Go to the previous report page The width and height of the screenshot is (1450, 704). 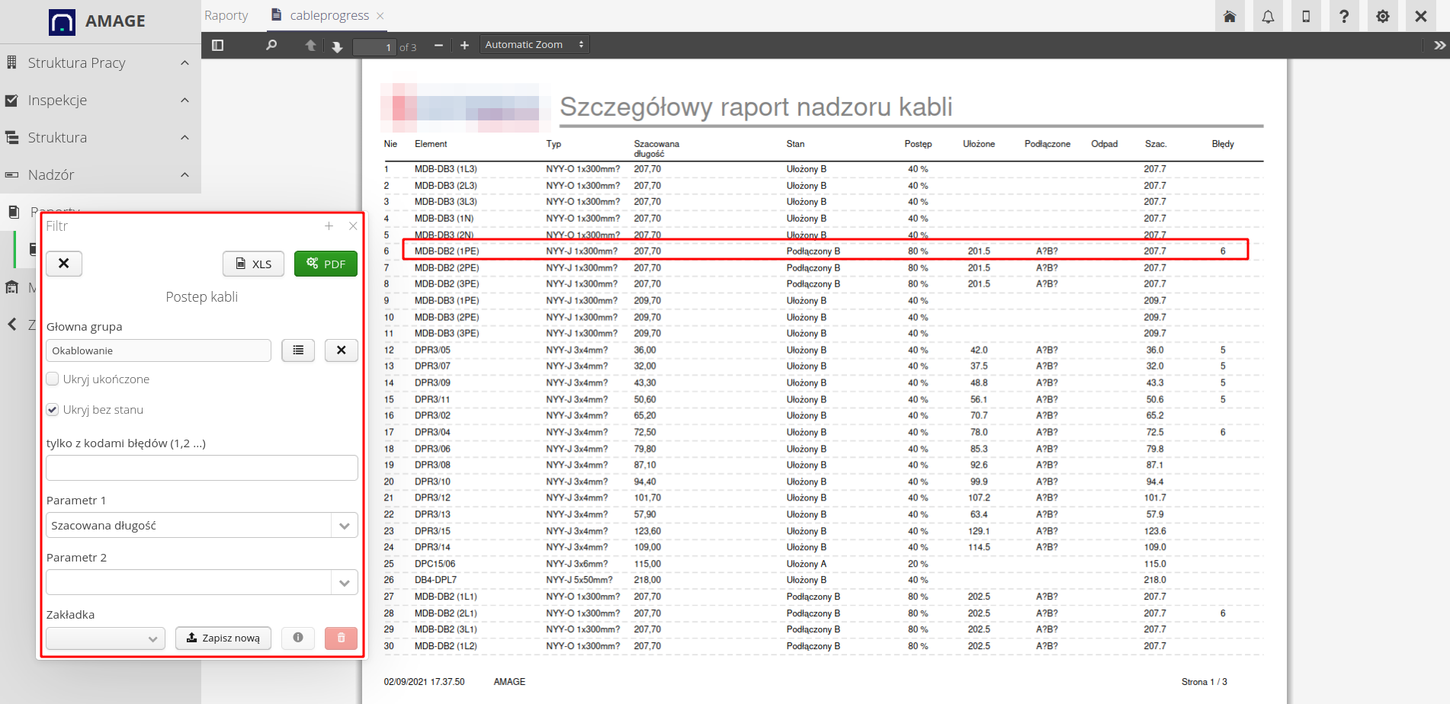point(310,45)
